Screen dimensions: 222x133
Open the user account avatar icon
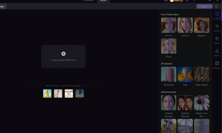coord(187,1)
